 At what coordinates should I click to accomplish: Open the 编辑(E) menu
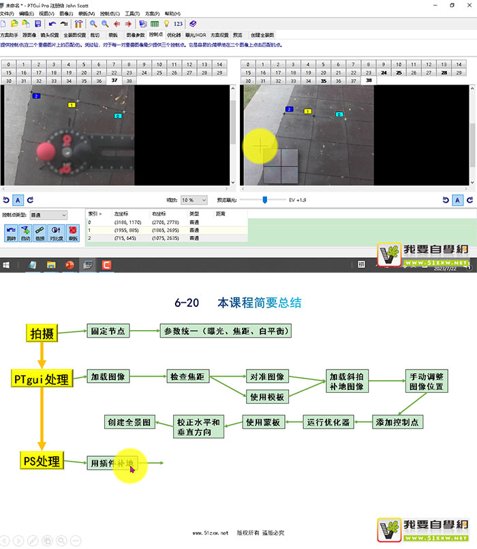(x=27, y=14)
